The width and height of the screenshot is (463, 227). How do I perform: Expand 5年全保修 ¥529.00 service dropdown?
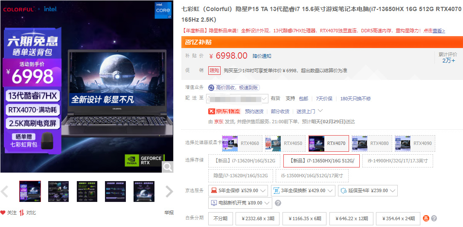(238, 190)
